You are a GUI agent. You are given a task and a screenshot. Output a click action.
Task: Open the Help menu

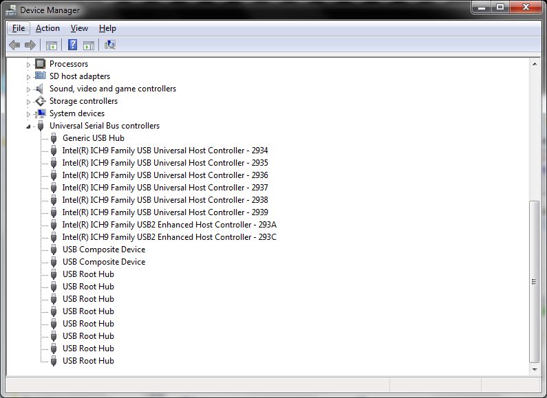click(107, 28)
